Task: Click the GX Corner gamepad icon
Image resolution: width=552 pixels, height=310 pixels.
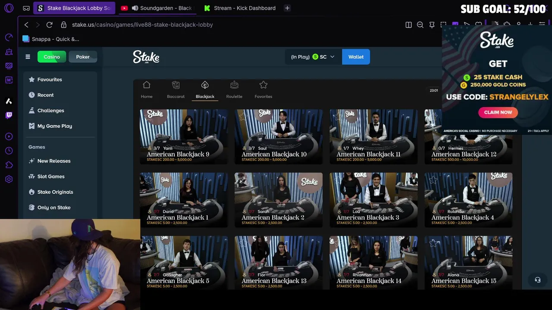Action: pyautogui.click(x=26, y=8)
